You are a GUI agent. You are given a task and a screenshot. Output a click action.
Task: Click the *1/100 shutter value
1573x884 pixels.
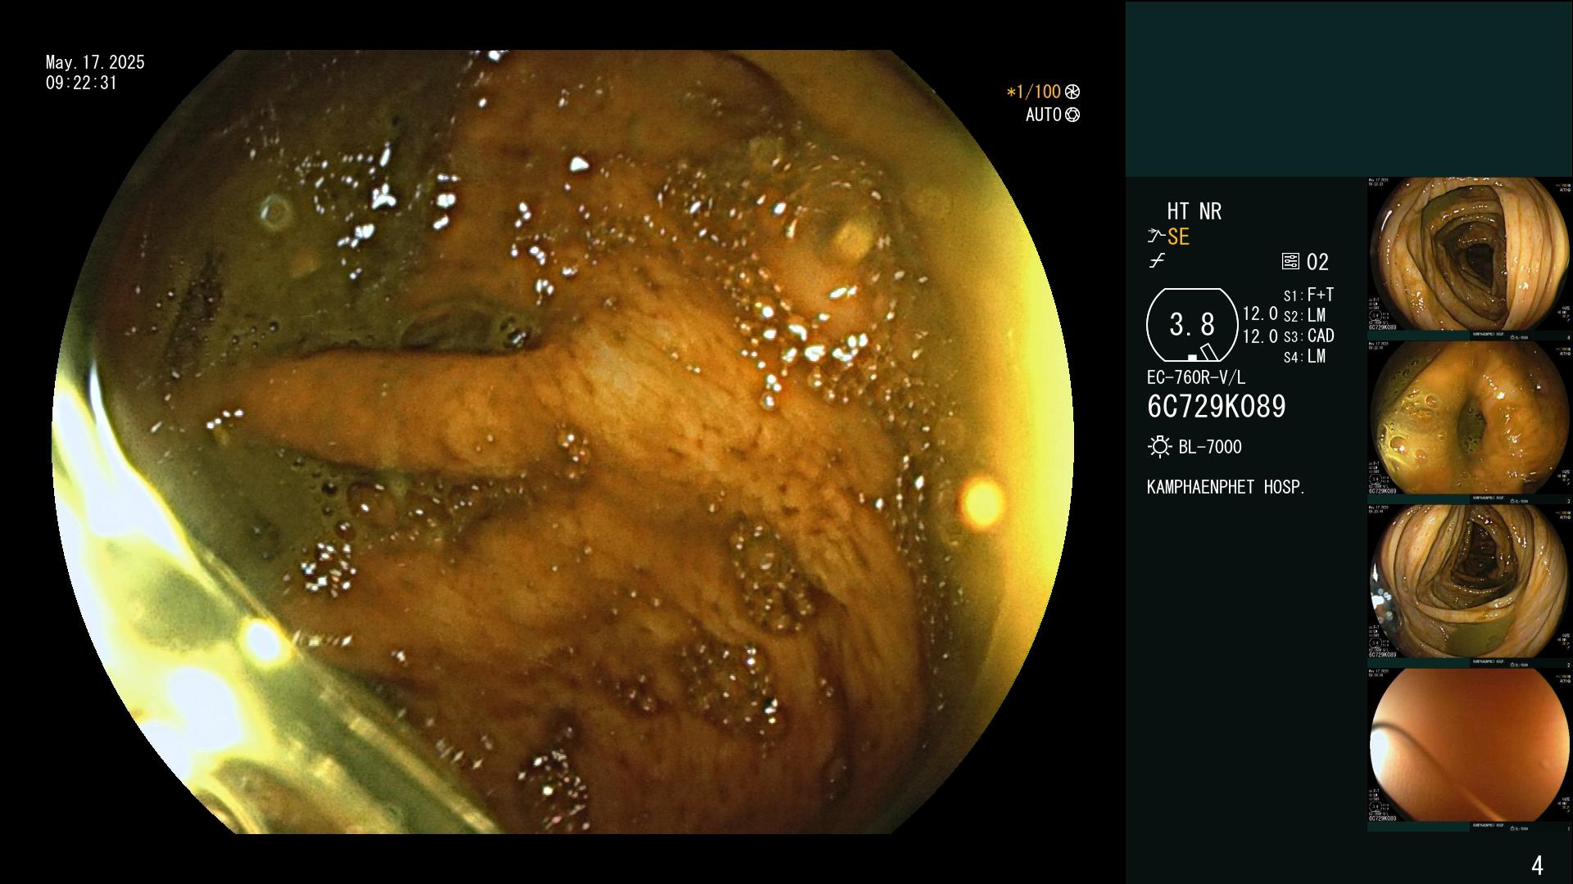click(x=1034, y=92)
